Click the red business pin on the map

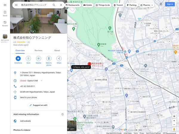89,64
